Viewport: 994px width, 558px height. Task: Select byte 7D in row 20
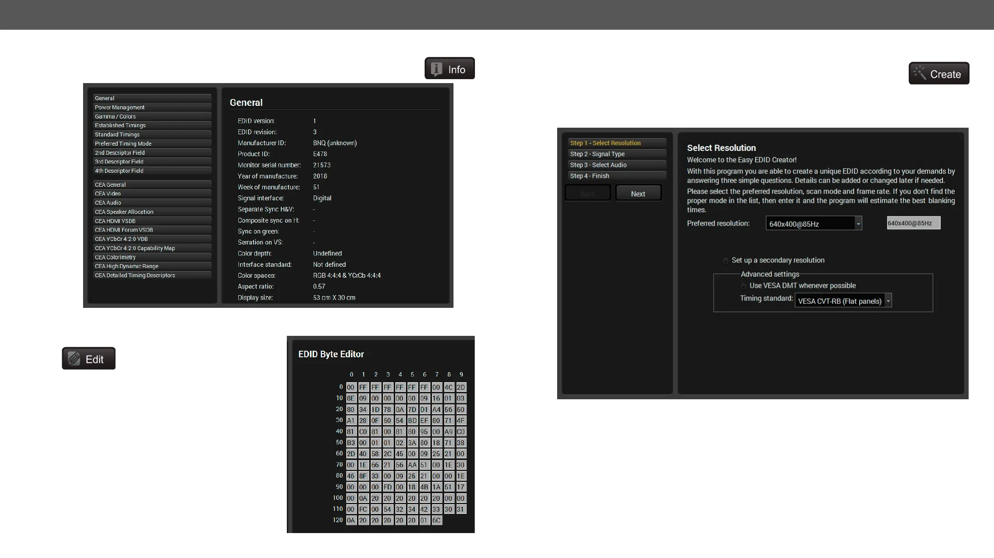tap(412, 409)
